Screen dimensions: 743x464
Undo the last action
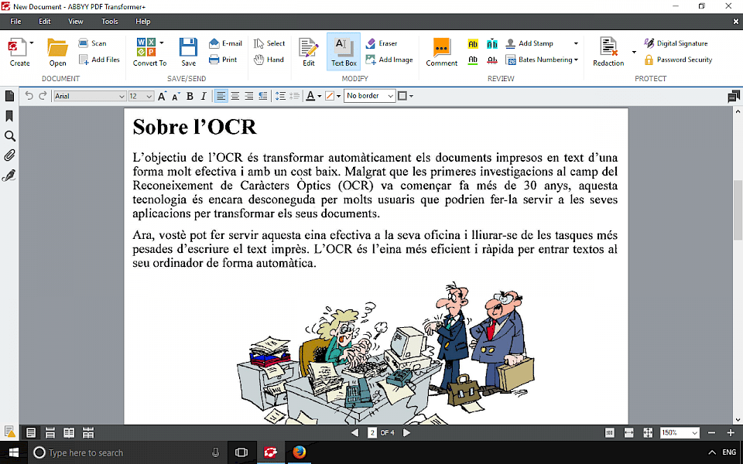(29, 96)
